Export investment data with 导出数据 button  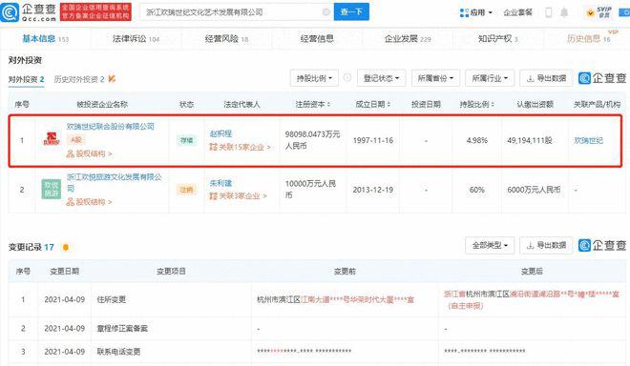click(546, 78)
